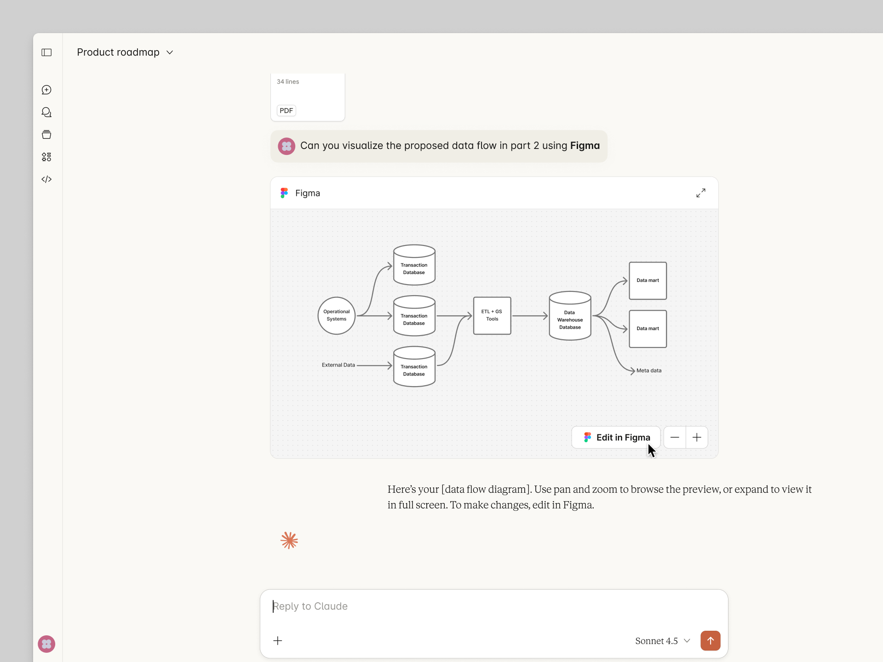Open the Artifacts section in the sidebar
Screen dimensions: 883x662
click(x=46, y=156)
